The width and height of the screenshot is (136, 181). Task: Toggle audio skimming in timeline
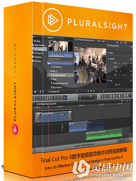[124, 101]
